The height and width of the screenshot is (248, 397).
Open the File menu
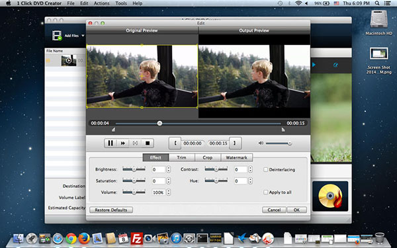pos(71,3)
